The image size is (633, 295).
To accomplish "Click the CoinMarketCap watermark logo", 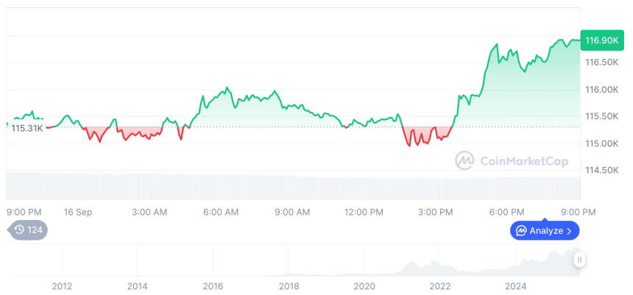I will click(464, 160).
